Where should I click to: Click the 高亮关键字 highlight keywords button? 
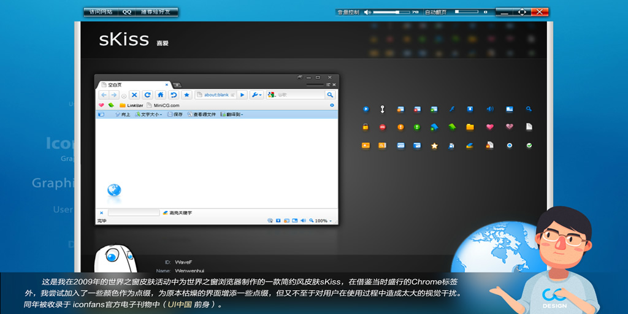click(x=177, y=213)
